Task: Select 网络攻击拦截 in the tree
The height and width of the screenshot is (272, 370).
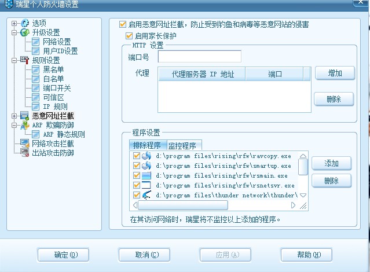Action: tap(53, 144)
